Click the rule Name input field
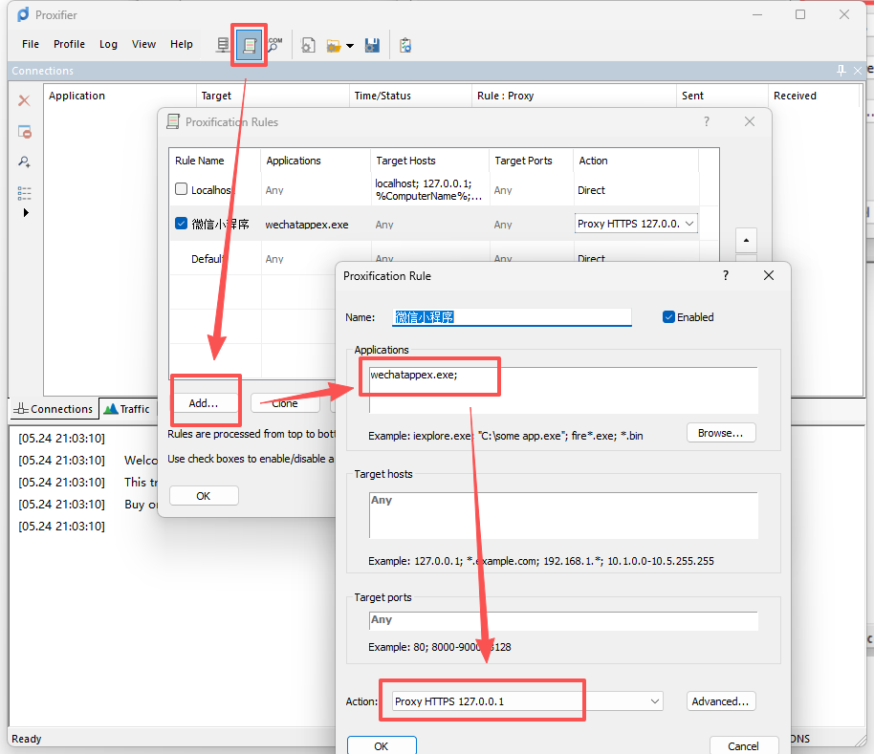Viewport: 874px width, 754px height. click(x=512, y=317)
